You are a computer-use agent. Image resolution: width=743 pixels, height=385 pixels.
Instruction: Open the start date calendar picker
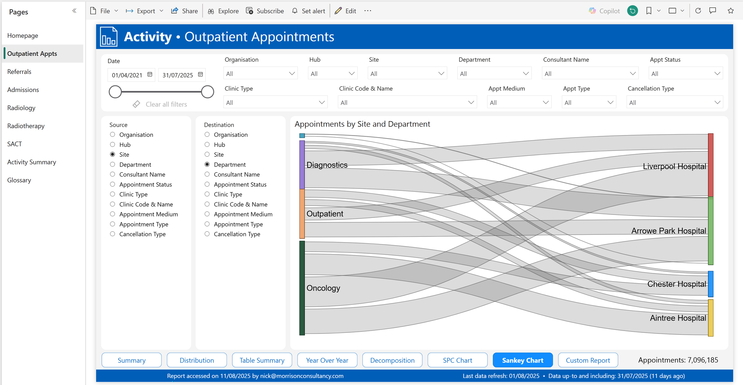tap(150, 75)
